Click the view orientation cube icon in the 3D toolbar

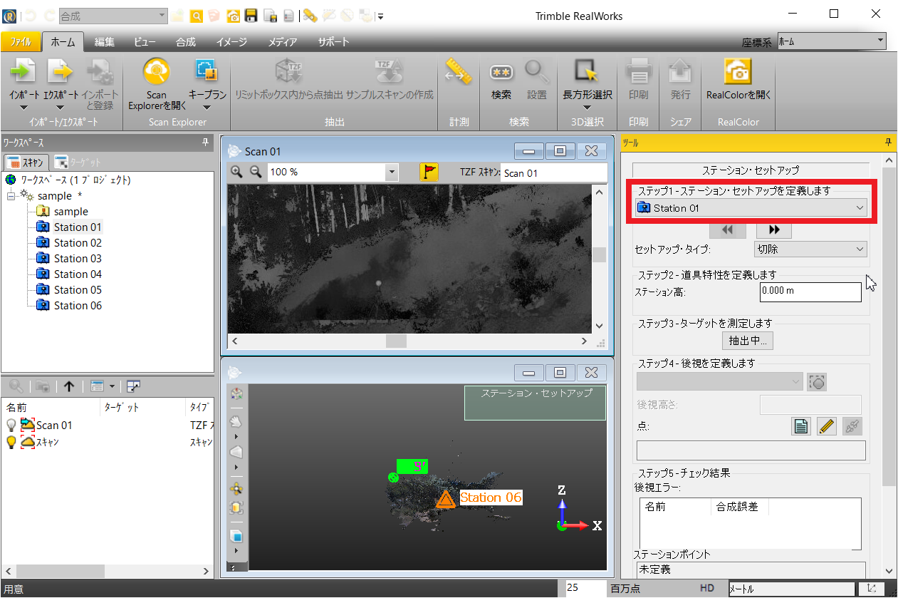click(237, 394)
